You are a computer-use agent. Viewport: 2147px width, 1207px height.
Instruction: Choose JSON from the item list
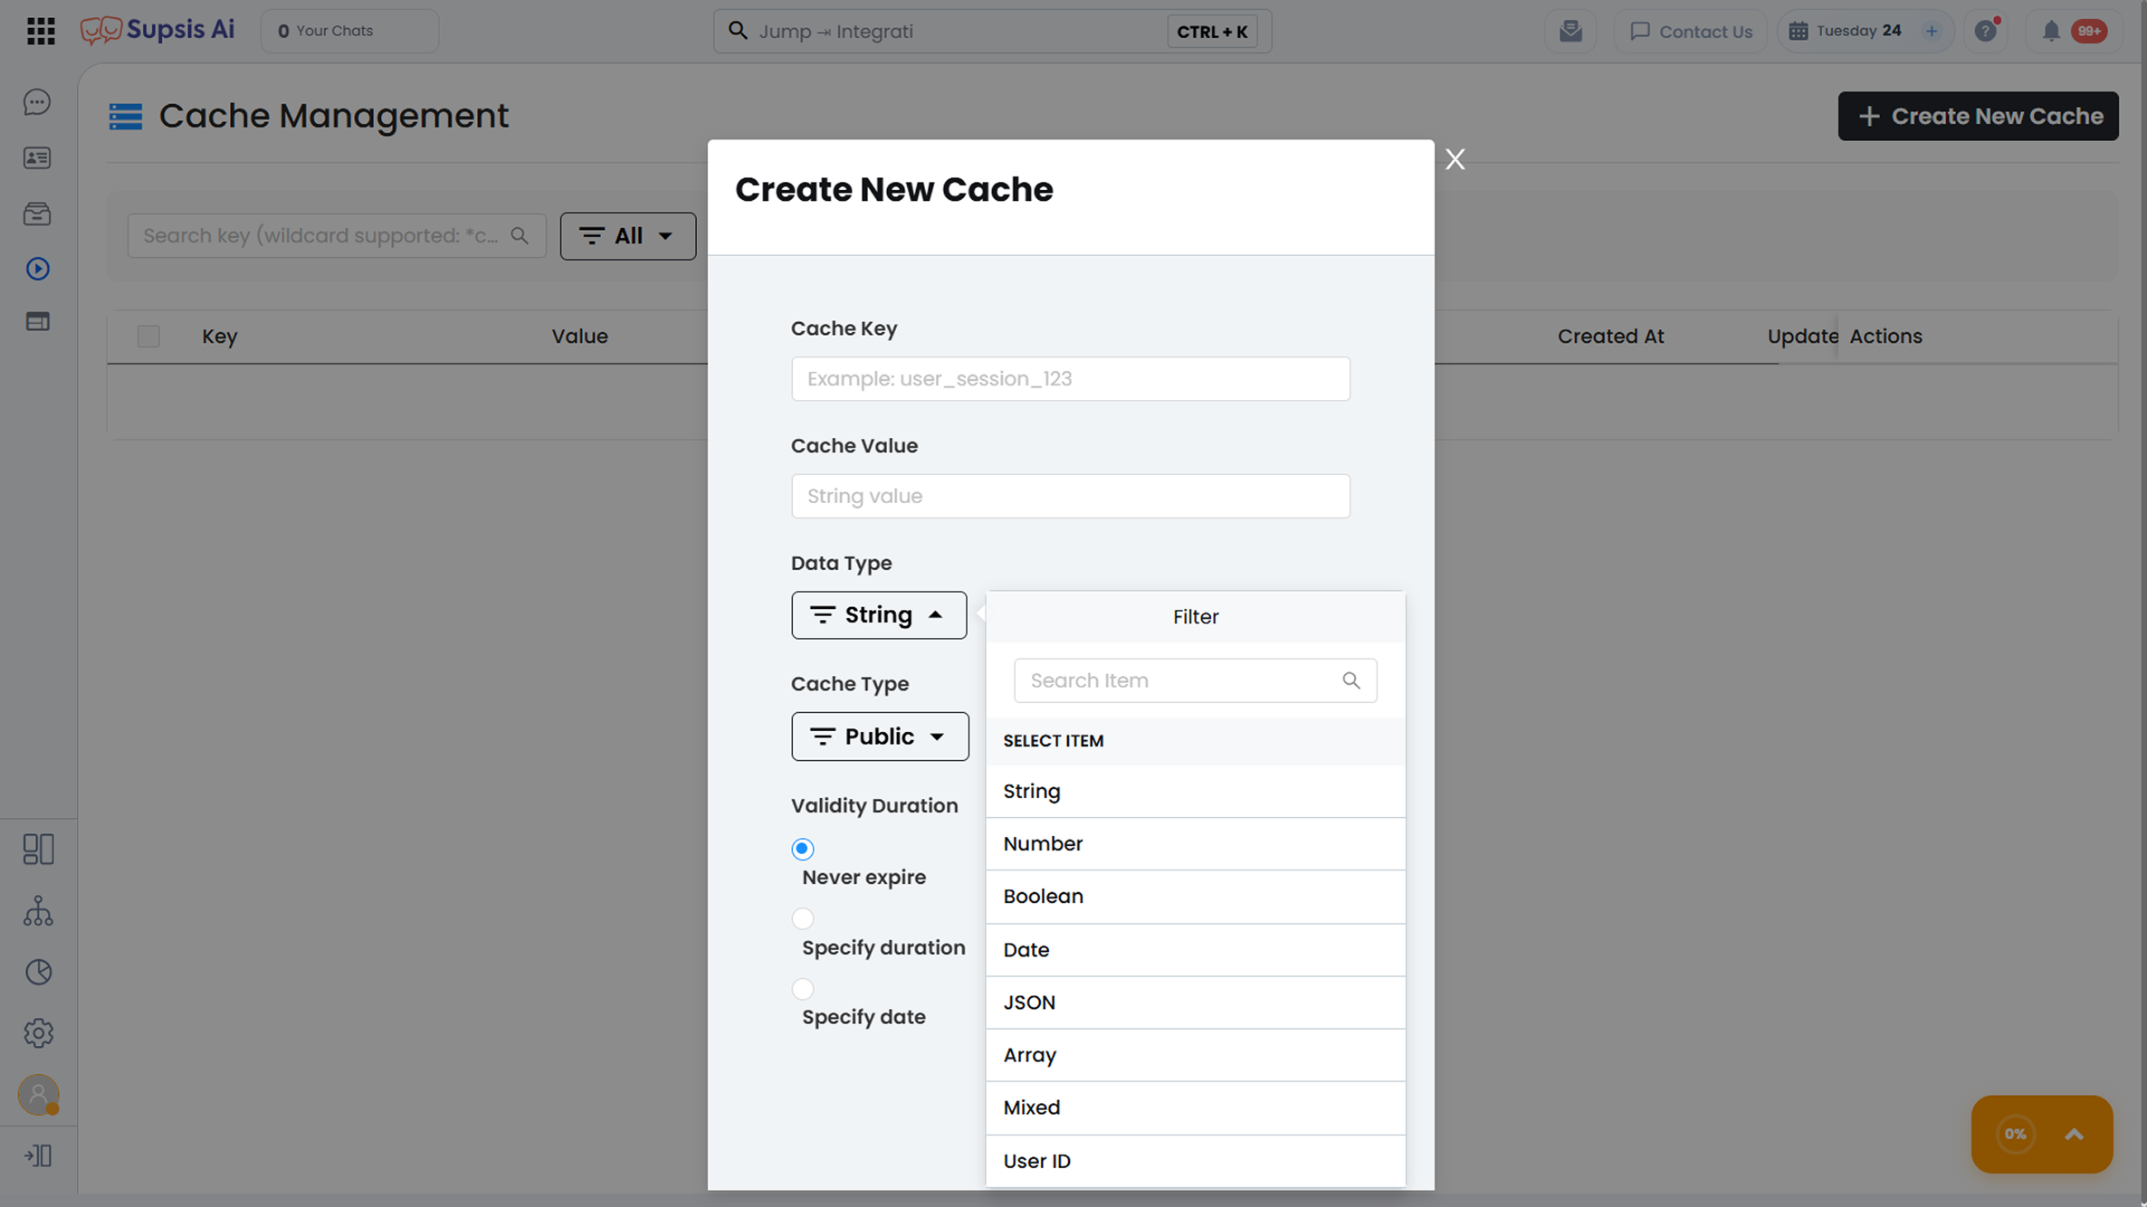1196,1003
